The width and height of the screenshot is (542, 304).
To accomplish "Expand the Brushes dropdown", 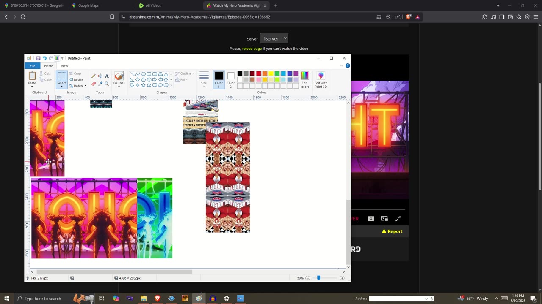I will tap(119, 86).
